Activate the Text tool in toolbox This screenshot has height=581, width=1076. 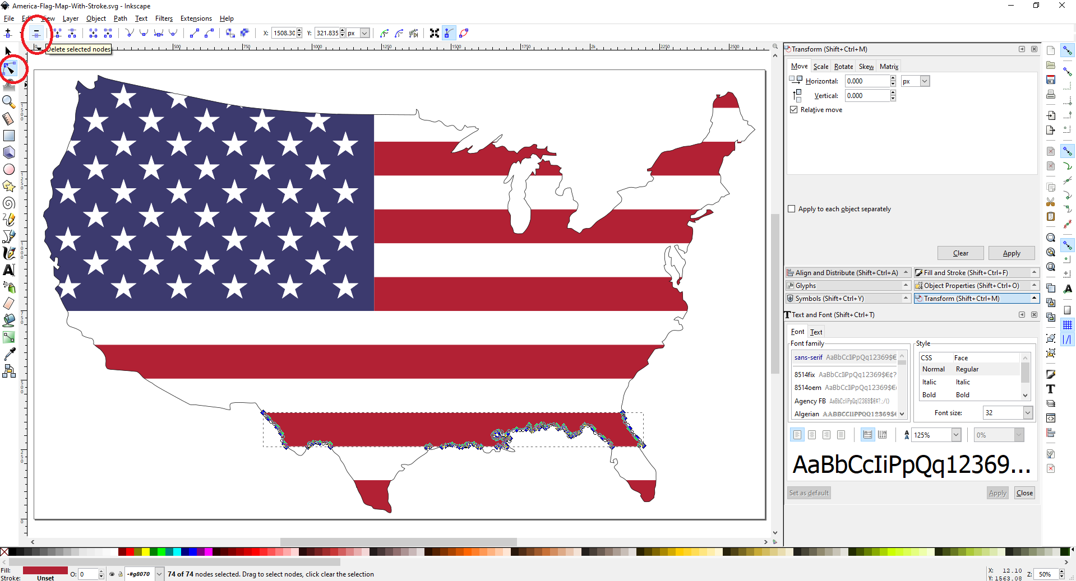coord(8,270)
